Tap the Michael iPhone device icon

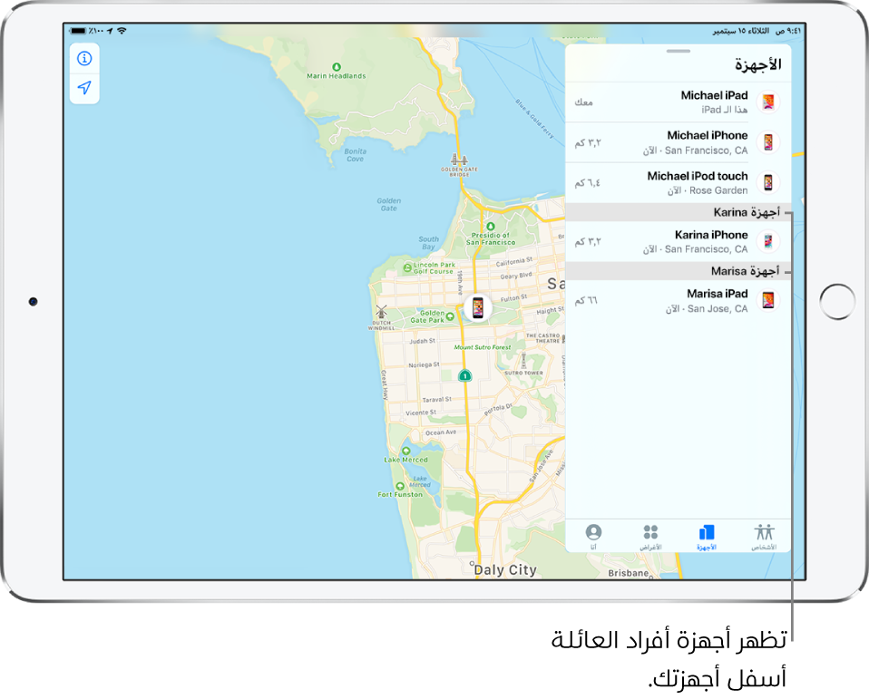coord(767,142)
